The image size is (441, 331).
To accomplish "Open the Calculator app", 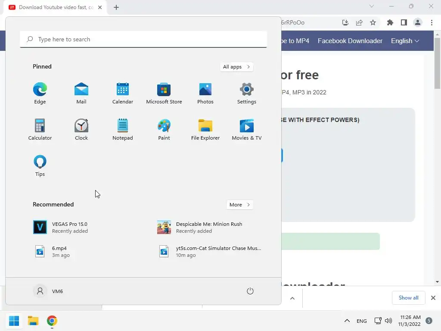I will 40,129.
